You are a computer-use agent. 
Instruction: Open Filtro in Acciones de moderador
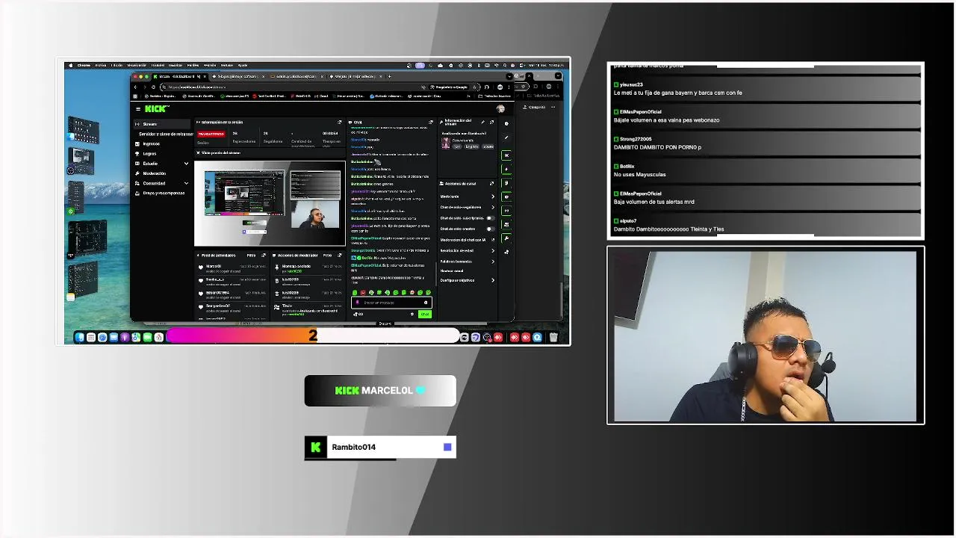point(328,255)
